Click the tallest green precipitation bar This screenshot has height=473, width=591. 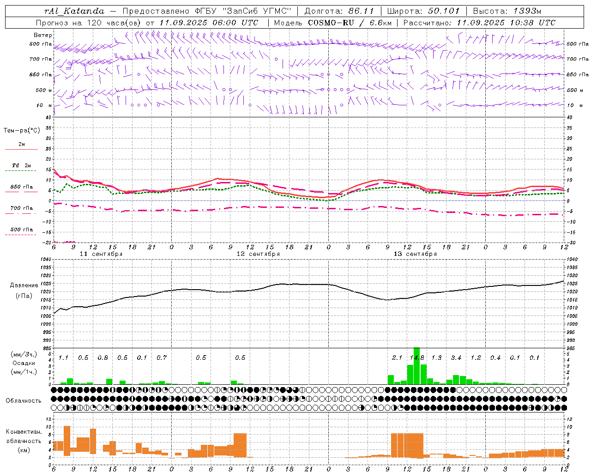click(x=417, y=366)
